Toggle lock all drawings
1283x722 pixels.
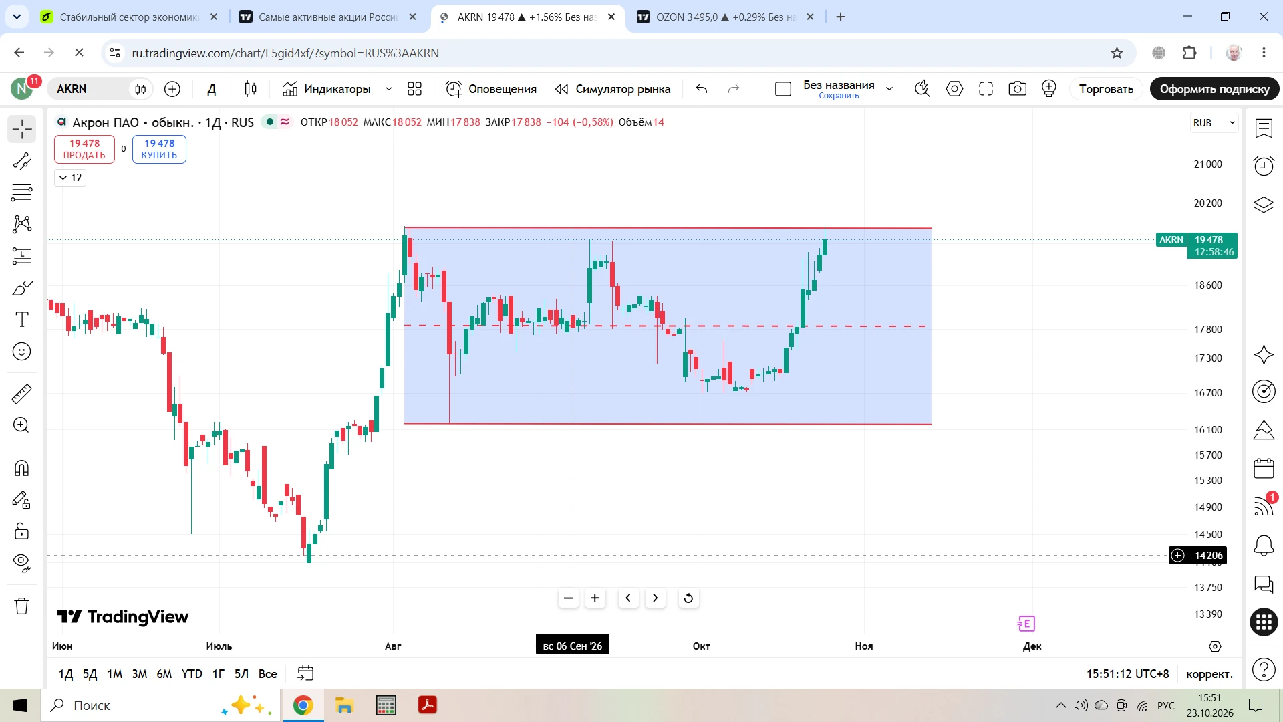[21, 531]
